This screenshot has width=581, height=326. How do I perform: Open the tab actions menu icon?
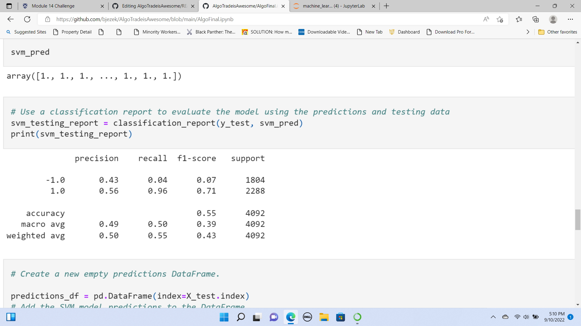coord(9,6)
